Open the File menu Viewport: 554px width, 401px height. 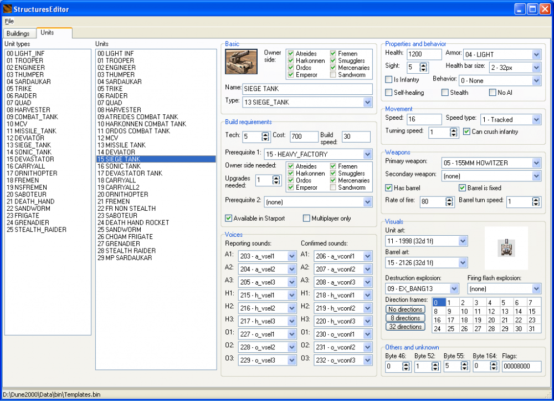coord(9,21)
